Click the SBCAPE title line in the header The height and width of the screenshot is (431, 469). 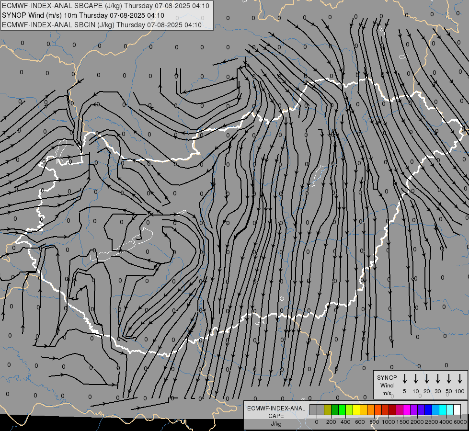pos(105,6)
